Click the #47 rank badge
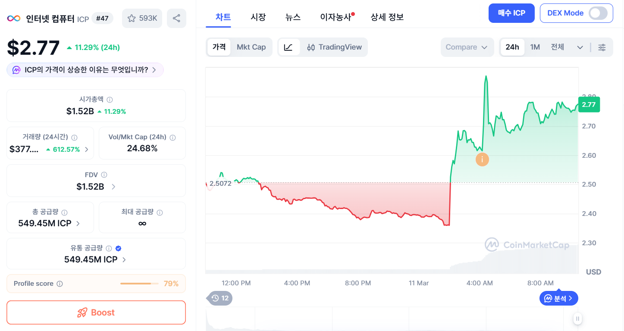 pyautogui.click(x=103, y=18)
